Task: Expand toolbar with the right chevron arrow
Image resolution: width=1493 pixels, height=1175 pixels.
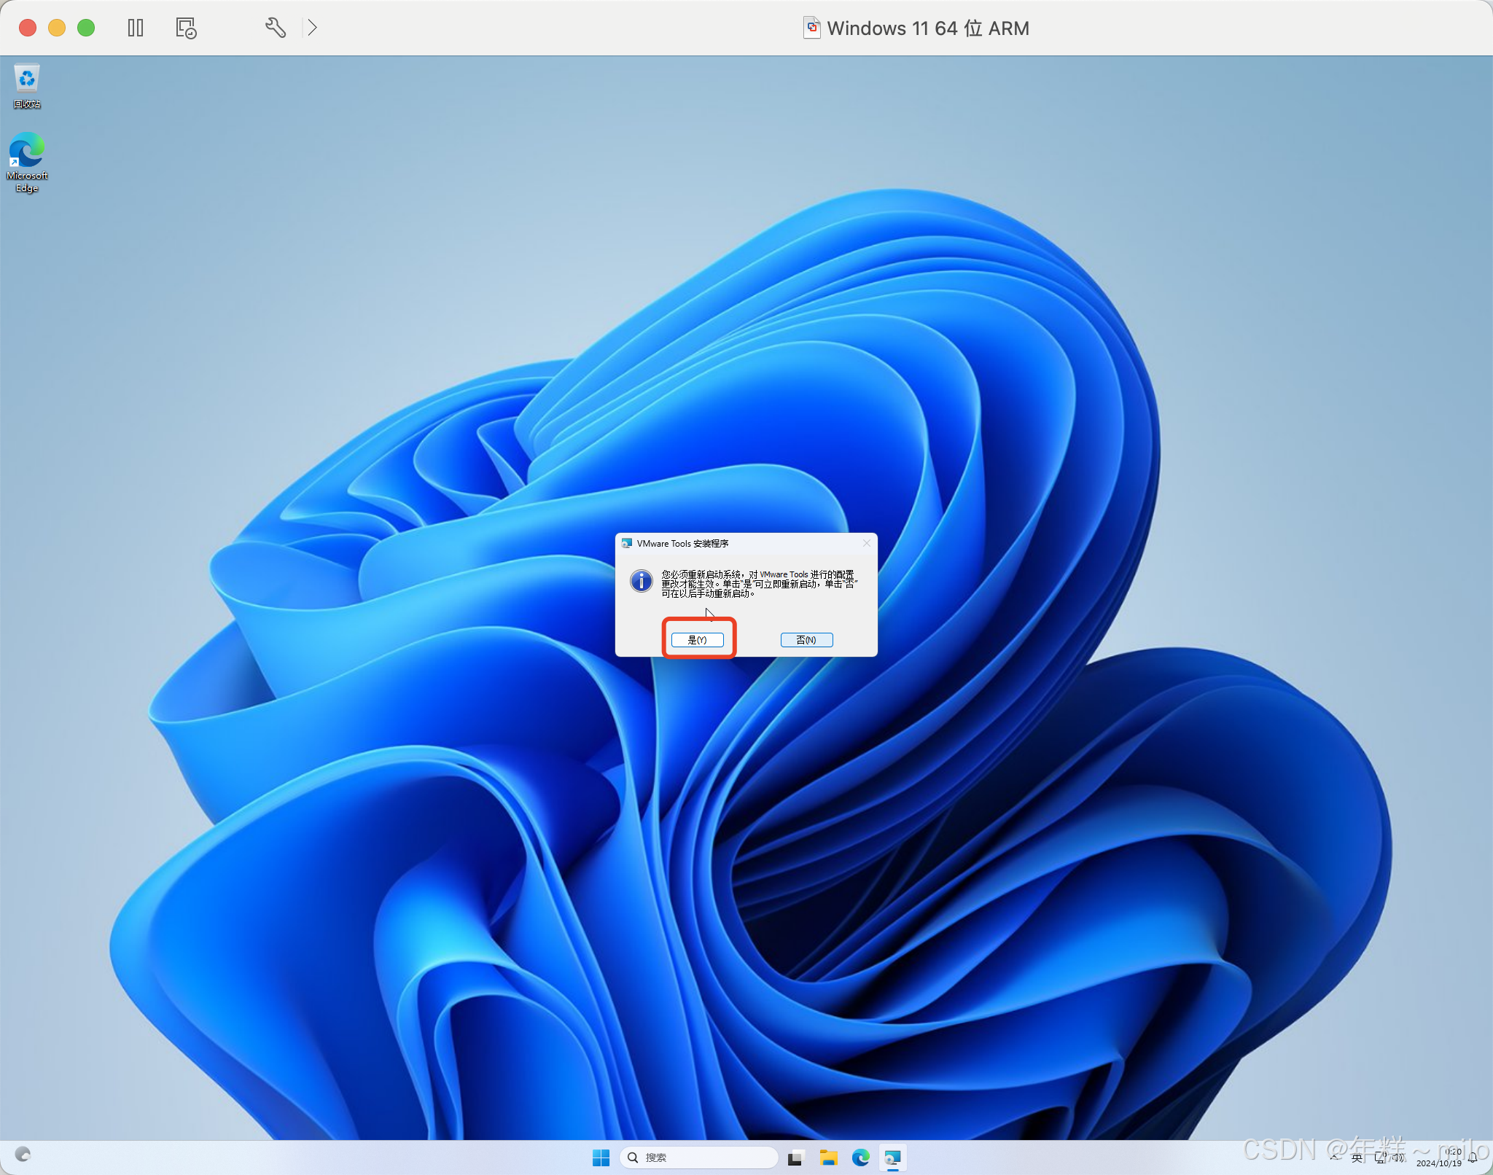Action: [x=312, y=28]
